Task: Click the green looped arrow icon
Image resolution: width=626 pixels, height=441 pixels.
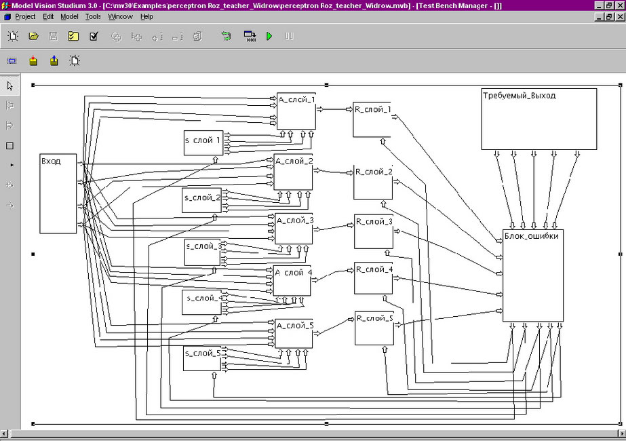Action: (227, 37)
